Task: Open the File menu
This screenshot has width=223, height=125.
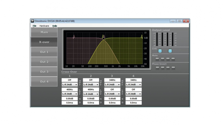Action: (35, 26)
